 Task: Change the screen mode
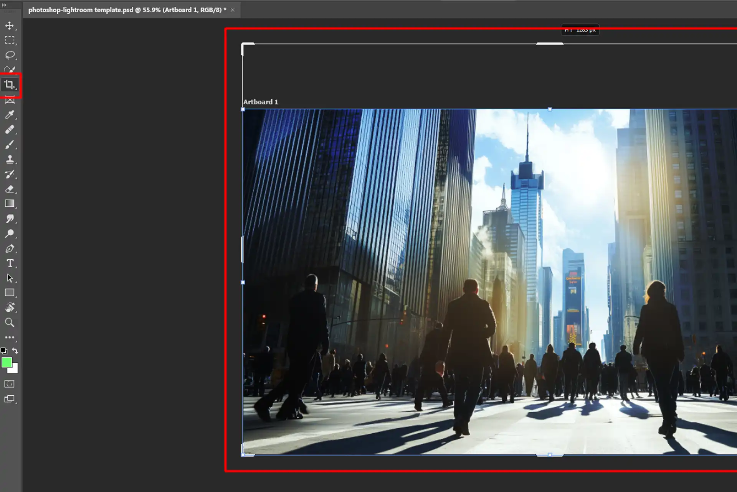[10, 399]
